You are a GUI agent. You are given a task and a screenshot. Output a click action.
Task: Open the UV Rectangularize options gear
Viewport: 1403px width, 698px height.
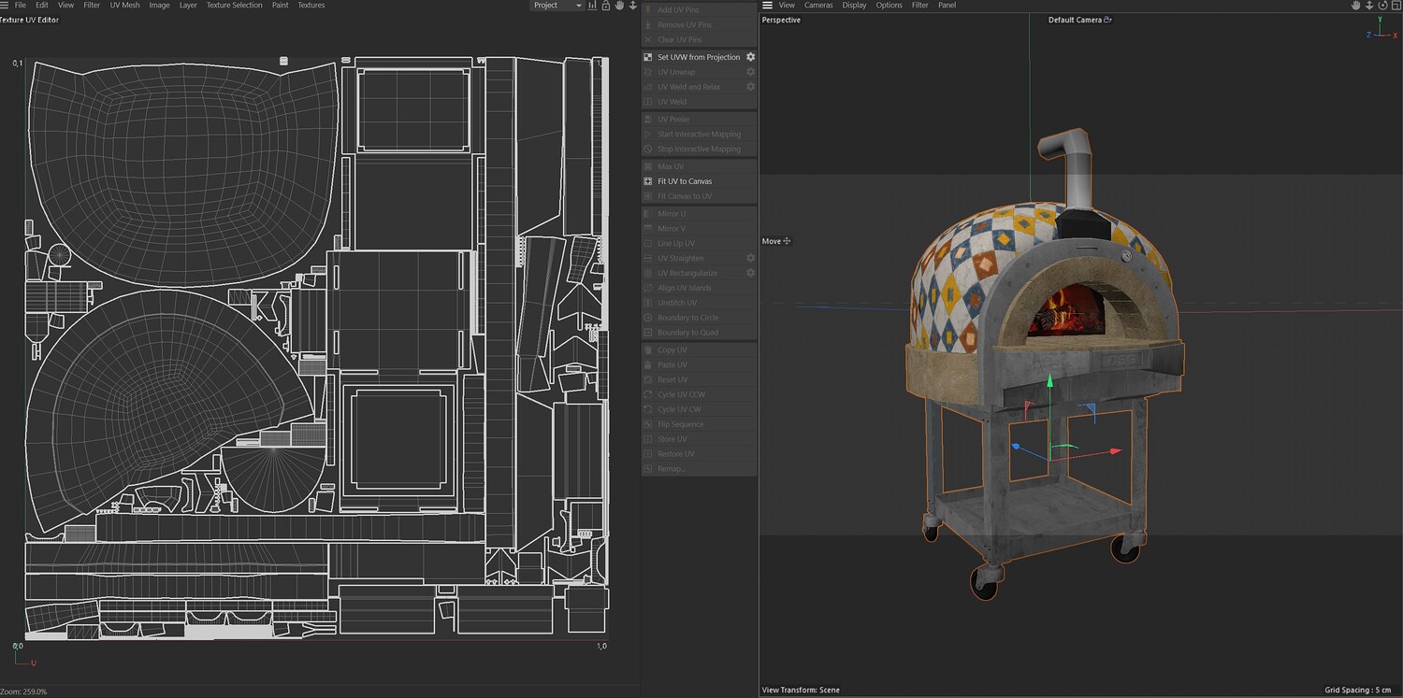coord(750,273)
